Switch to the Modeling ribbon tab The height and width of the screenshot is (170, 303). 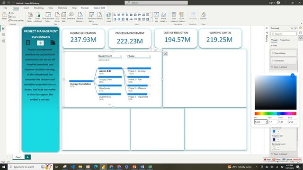tap(39, 8)
